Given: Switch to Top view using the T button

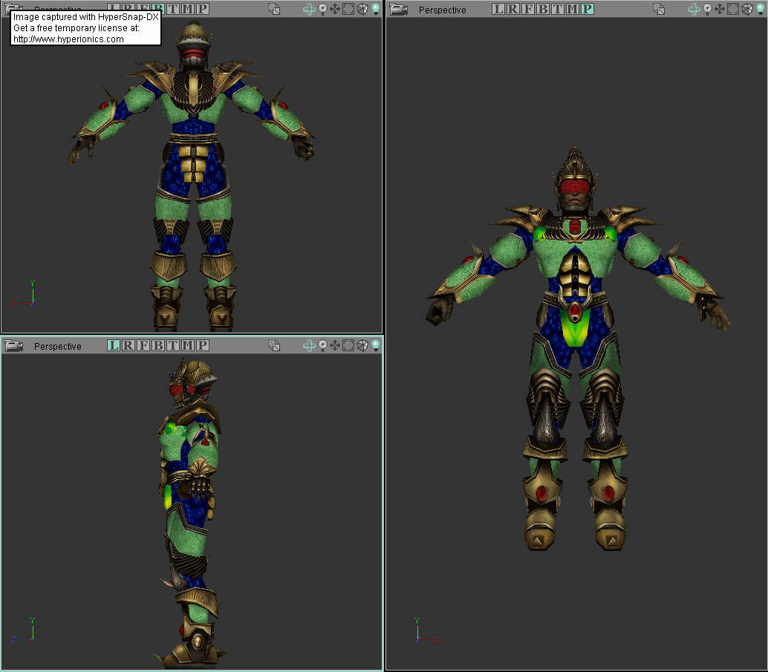Looking at the screenshot, I should [557, 10].
